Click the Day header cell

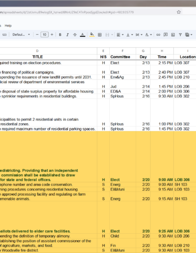[x=143, y=57]
